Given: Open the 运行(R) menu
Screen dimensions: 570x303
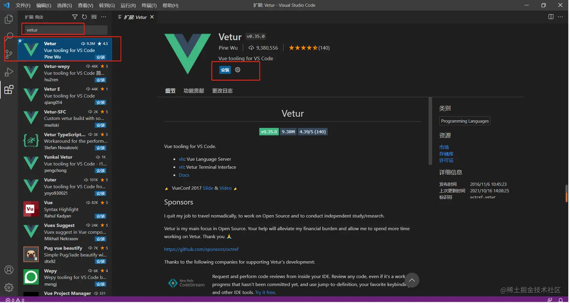Looking at the screenshot, I should [128, 5].
